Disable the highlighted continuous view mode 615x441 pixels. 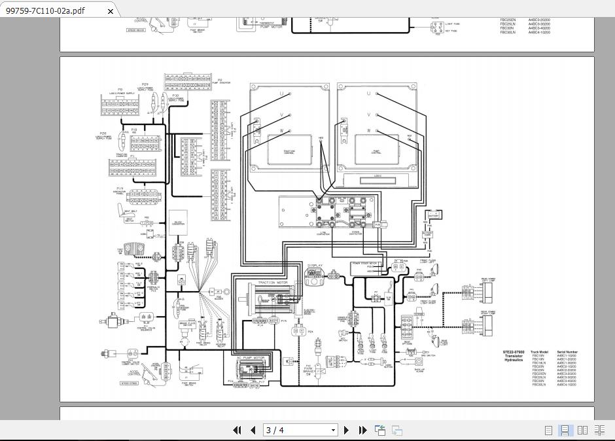pyautogui.click(x=565, y=430)
